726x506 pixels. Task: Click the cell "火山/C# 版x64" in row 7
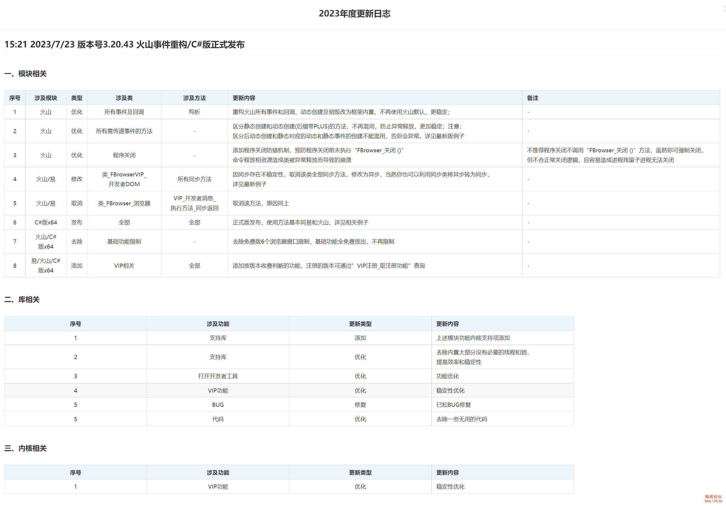(x=46, y=242)
